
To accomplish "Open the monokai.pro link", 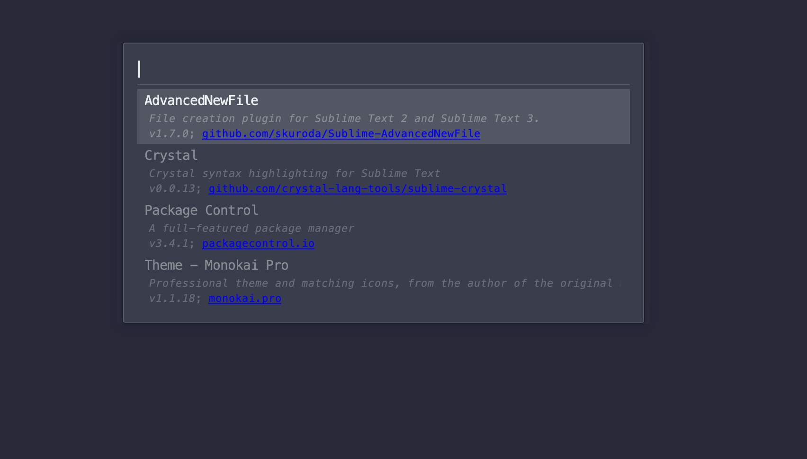I will [244, 299].
